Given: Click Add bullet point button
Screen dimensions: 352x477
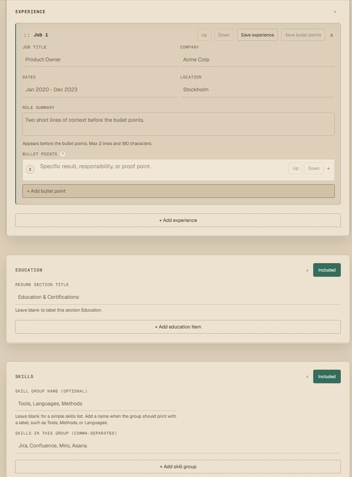Looking at the screenshot, I should [x=178, y=191].
